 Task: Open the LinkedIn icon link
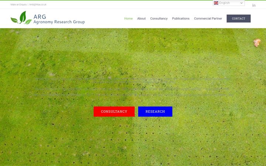[254, 5]
